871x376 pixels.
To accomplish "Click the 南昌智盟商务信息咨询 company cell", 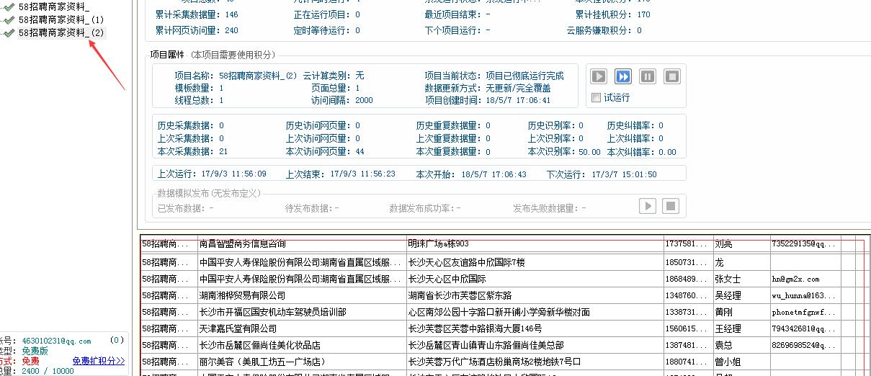I will click(x=242, y=244).
